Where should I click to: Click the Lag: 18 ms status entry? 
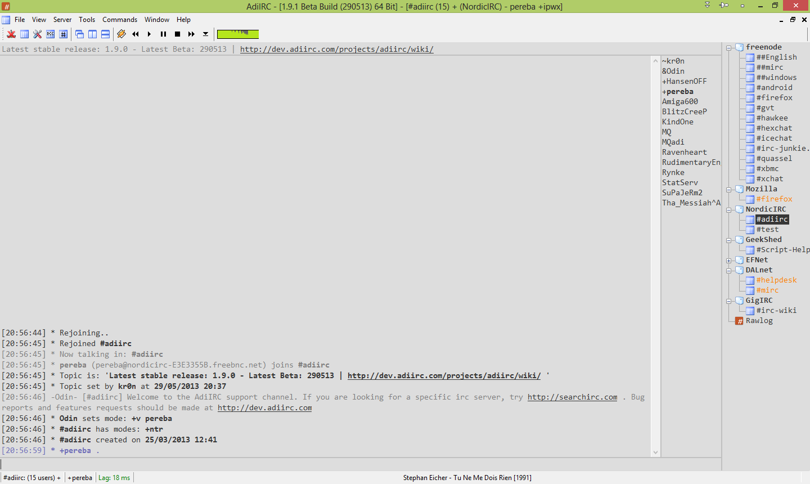pos(114,478)
